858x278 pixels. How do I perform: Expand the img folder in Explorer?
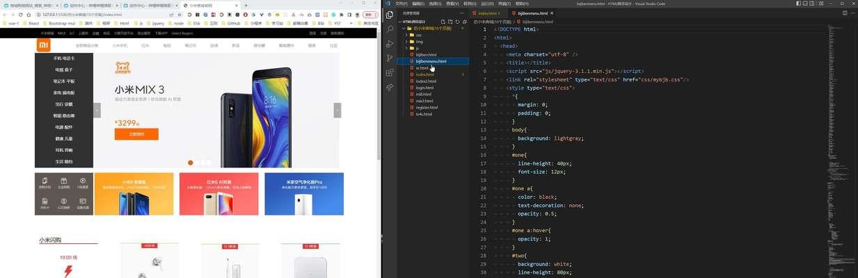[x=406, y=42]
